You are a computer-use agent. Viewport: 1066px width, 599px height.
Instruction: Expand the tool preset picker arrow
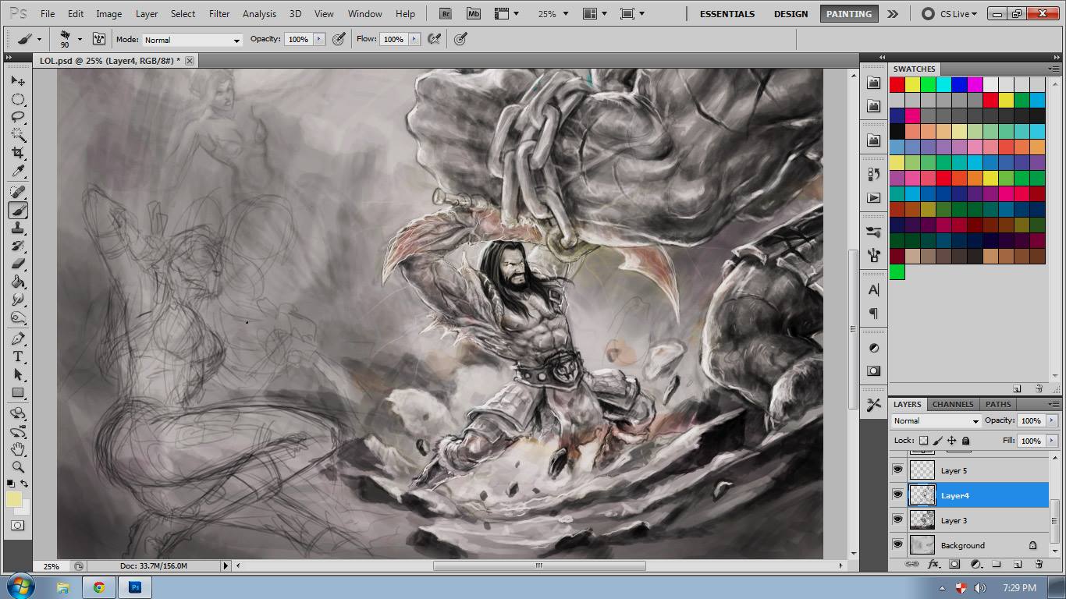[39, 39]
